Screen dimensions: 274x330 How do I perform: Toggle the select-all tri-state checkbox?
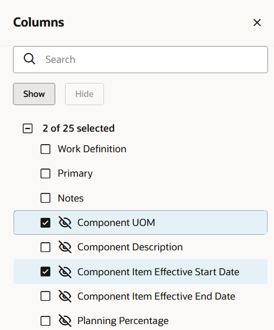click(28, 128)
